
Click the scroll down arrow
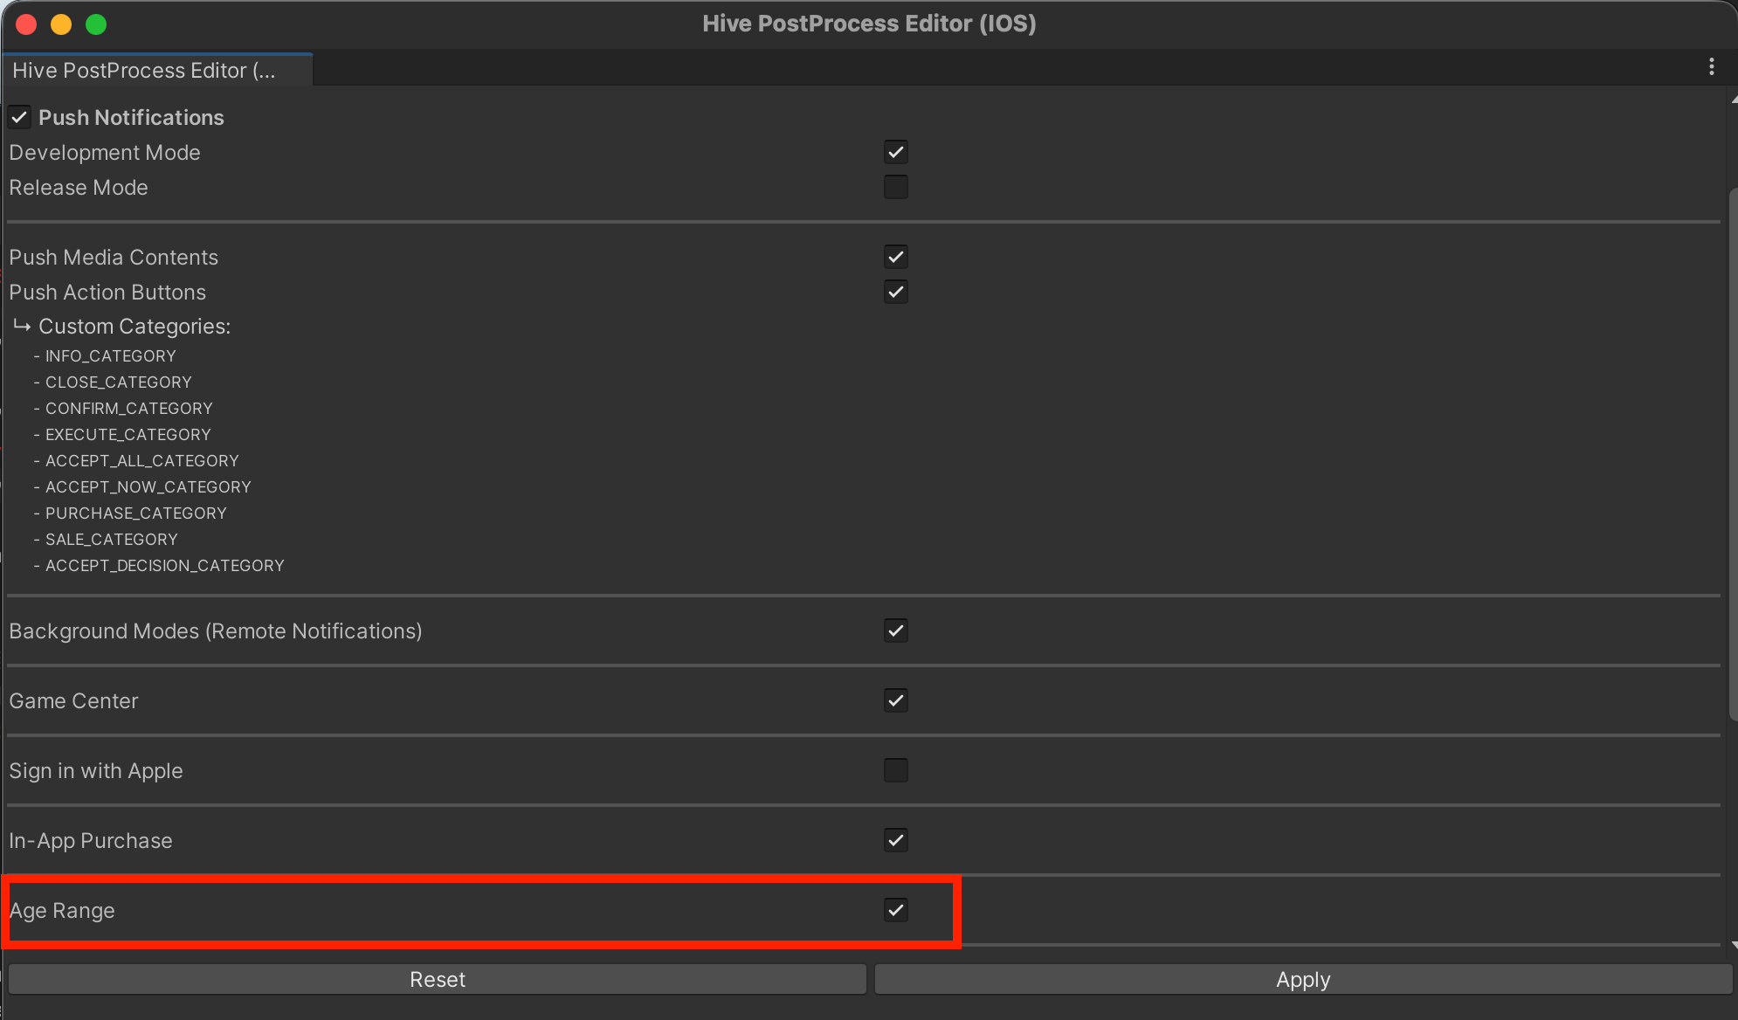[x=1733, y=945]
